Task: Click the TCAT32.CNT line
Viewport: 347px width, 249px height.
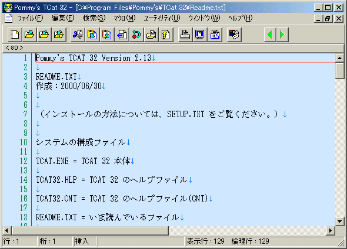Action: 122,199
